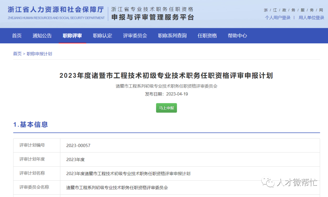The image size is (328, 197).
Task: Open the 职称认定 section
Action: coord(102,36)
